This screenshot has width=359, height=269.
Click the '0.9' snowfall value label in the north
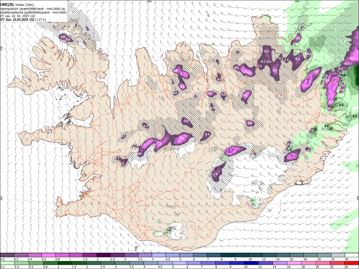182,87
